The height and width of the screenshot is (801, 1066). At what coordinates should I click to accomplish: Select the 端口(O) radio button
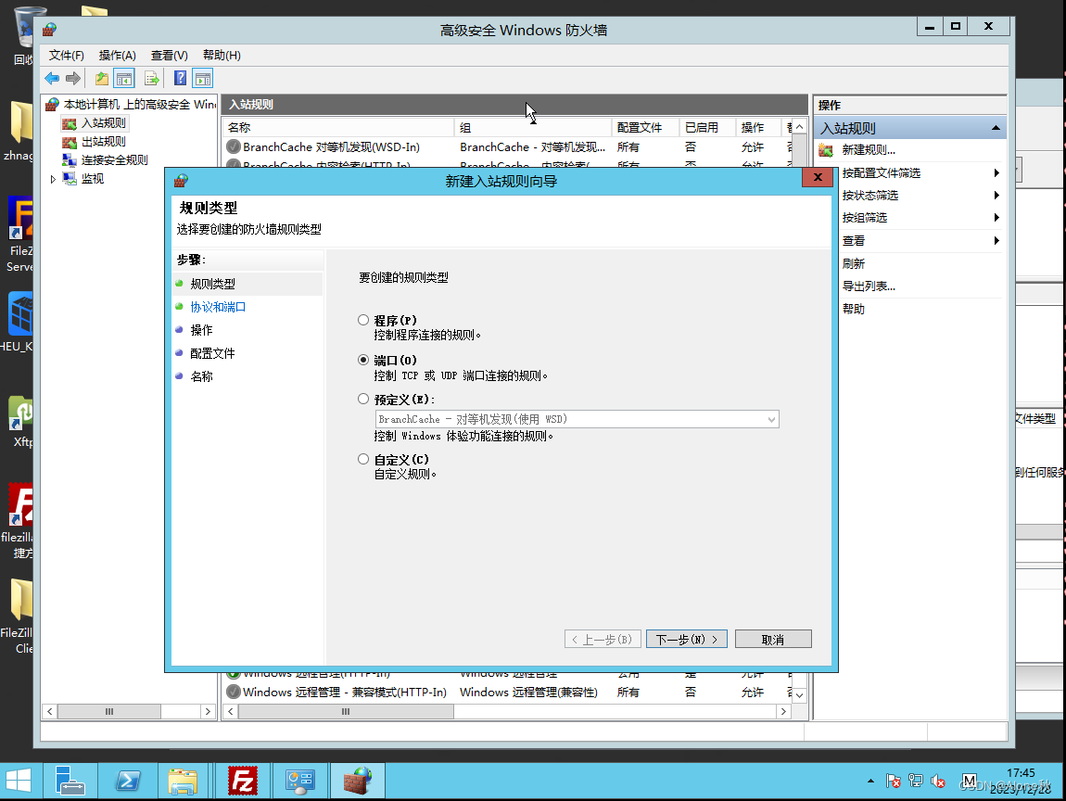tap(363, 360)
